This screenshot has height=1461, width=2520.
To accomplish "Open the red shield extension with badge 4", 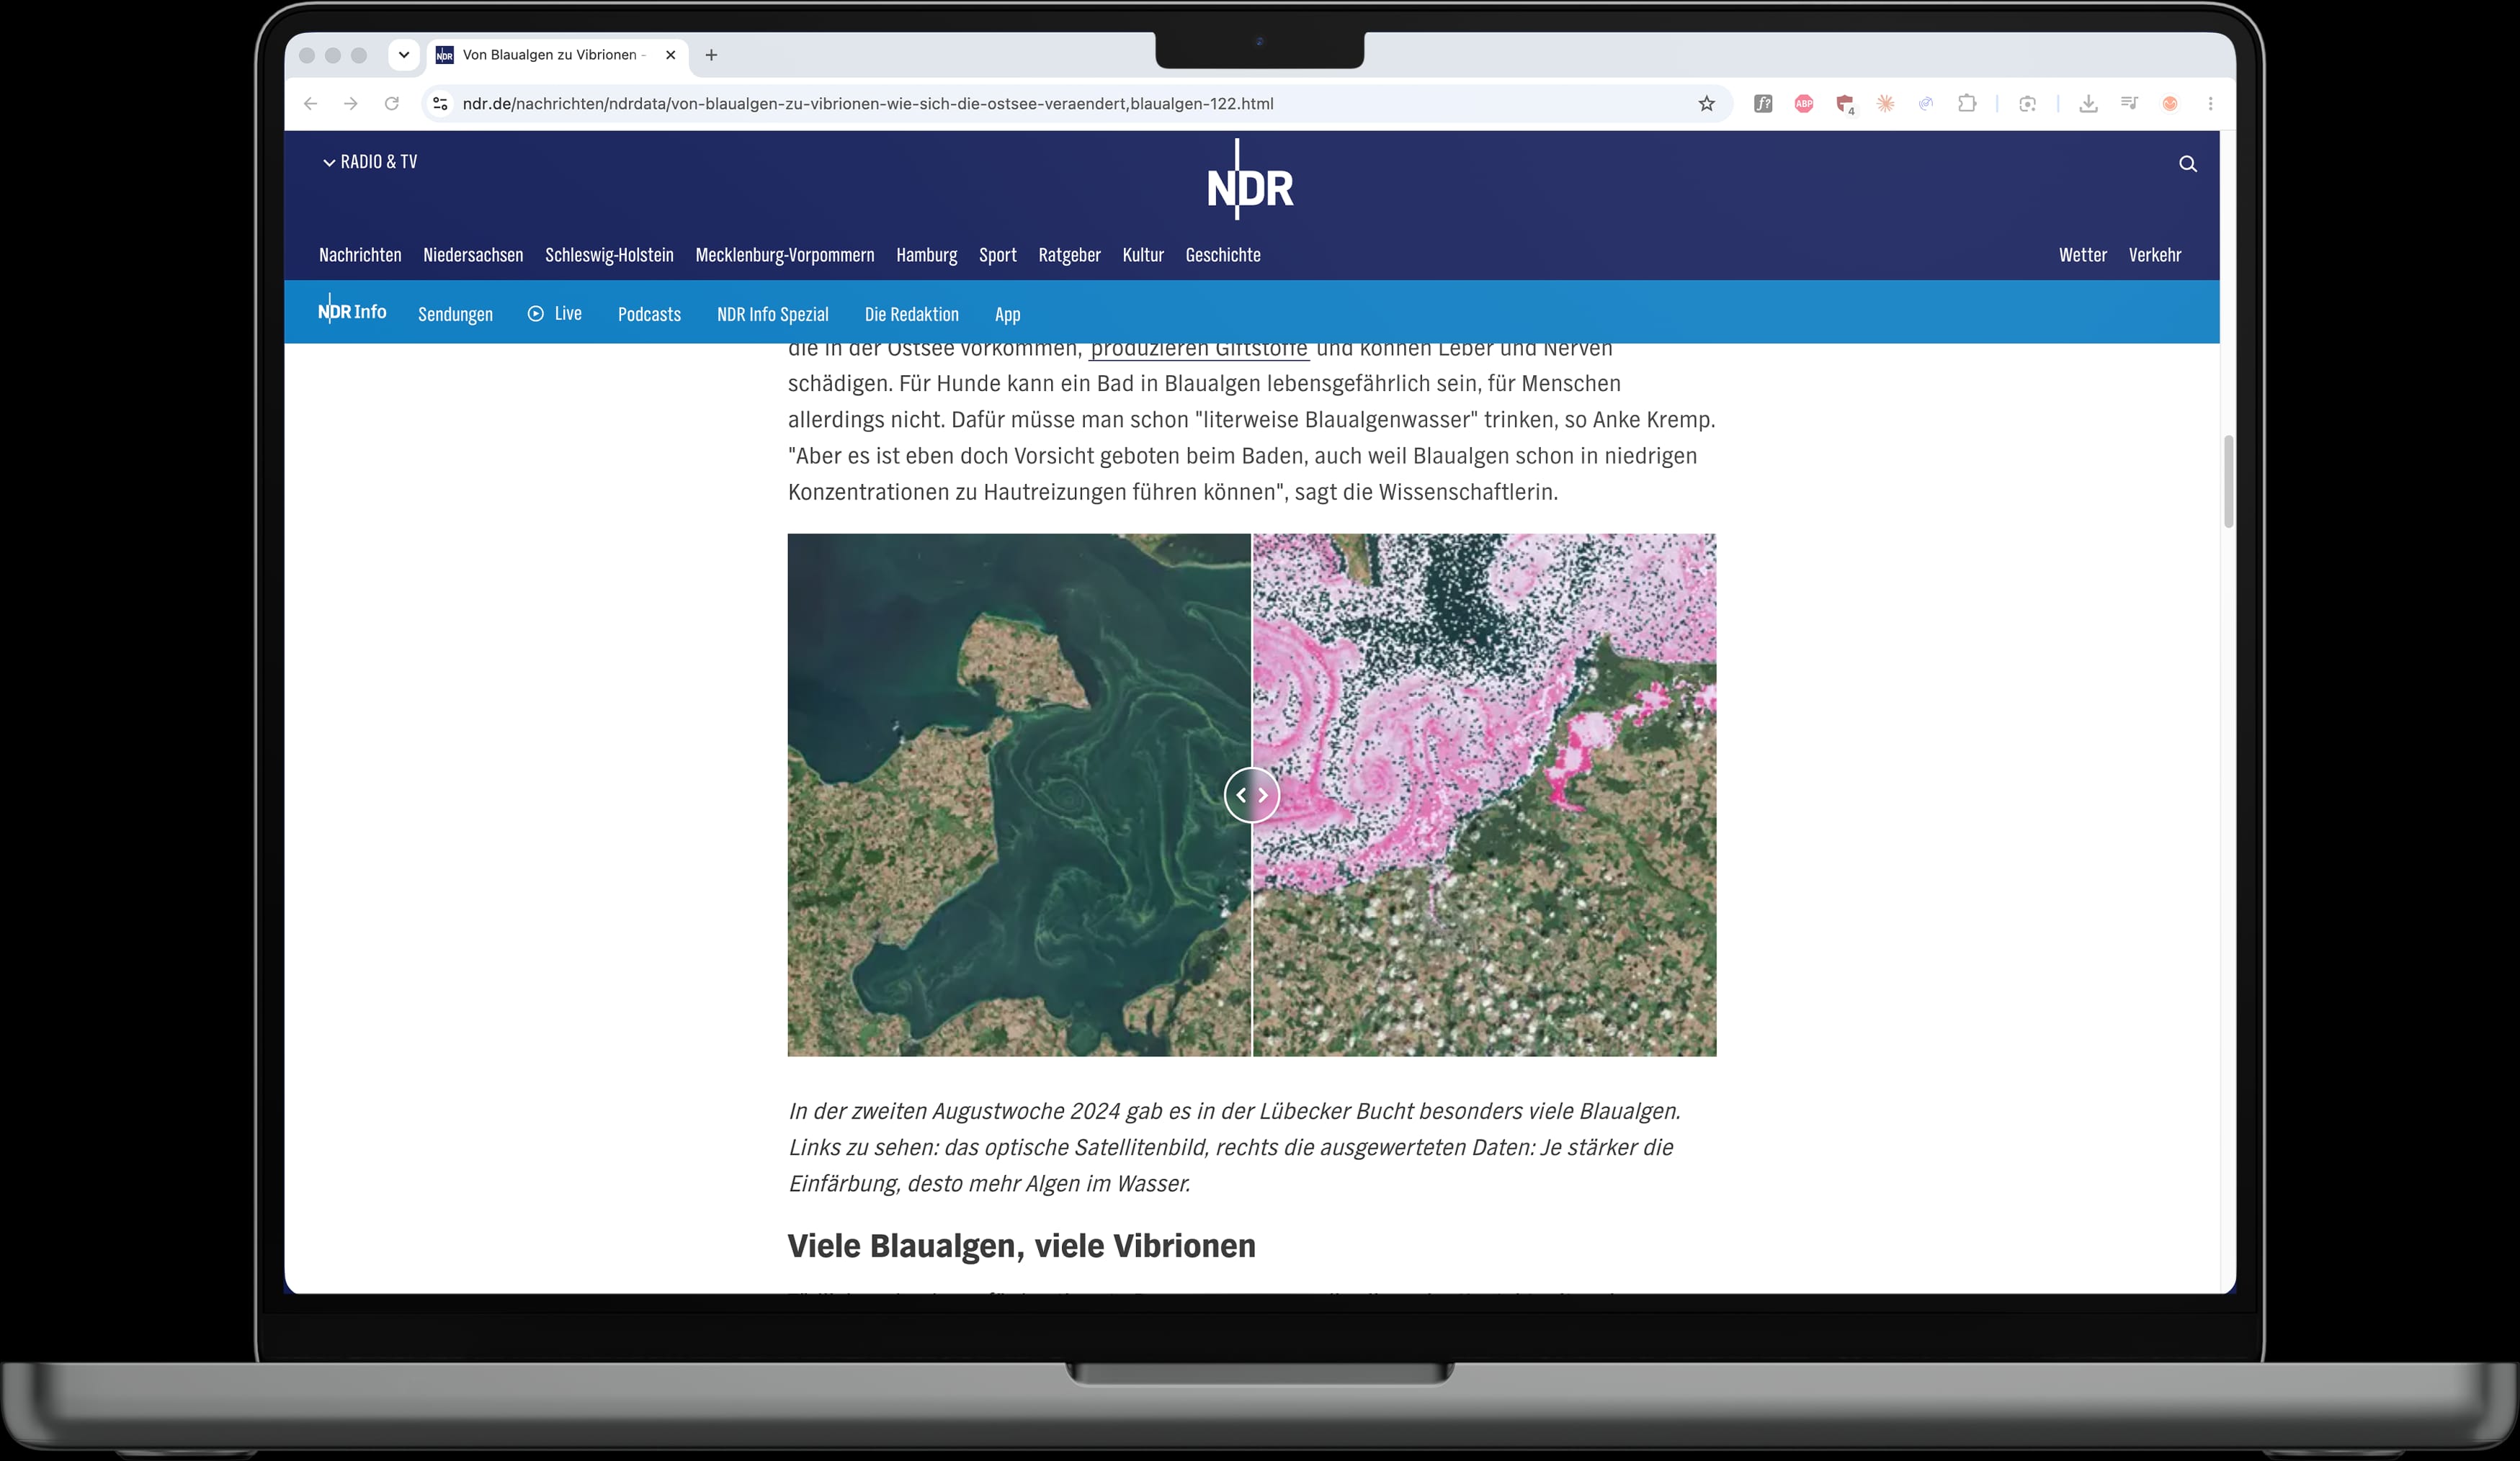I will click(x=1845, y=104).
